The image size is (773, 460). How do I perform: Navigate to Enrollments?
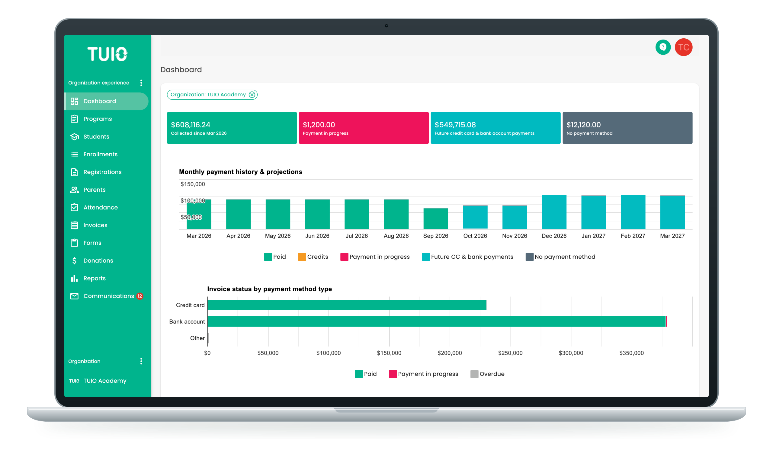click(106, 154)
